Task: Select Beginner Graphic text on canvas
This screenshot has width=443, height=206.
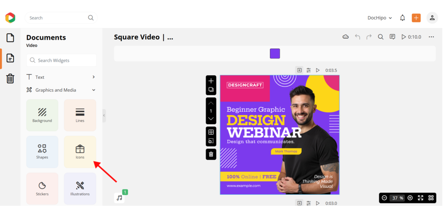Action: [256, 109]
